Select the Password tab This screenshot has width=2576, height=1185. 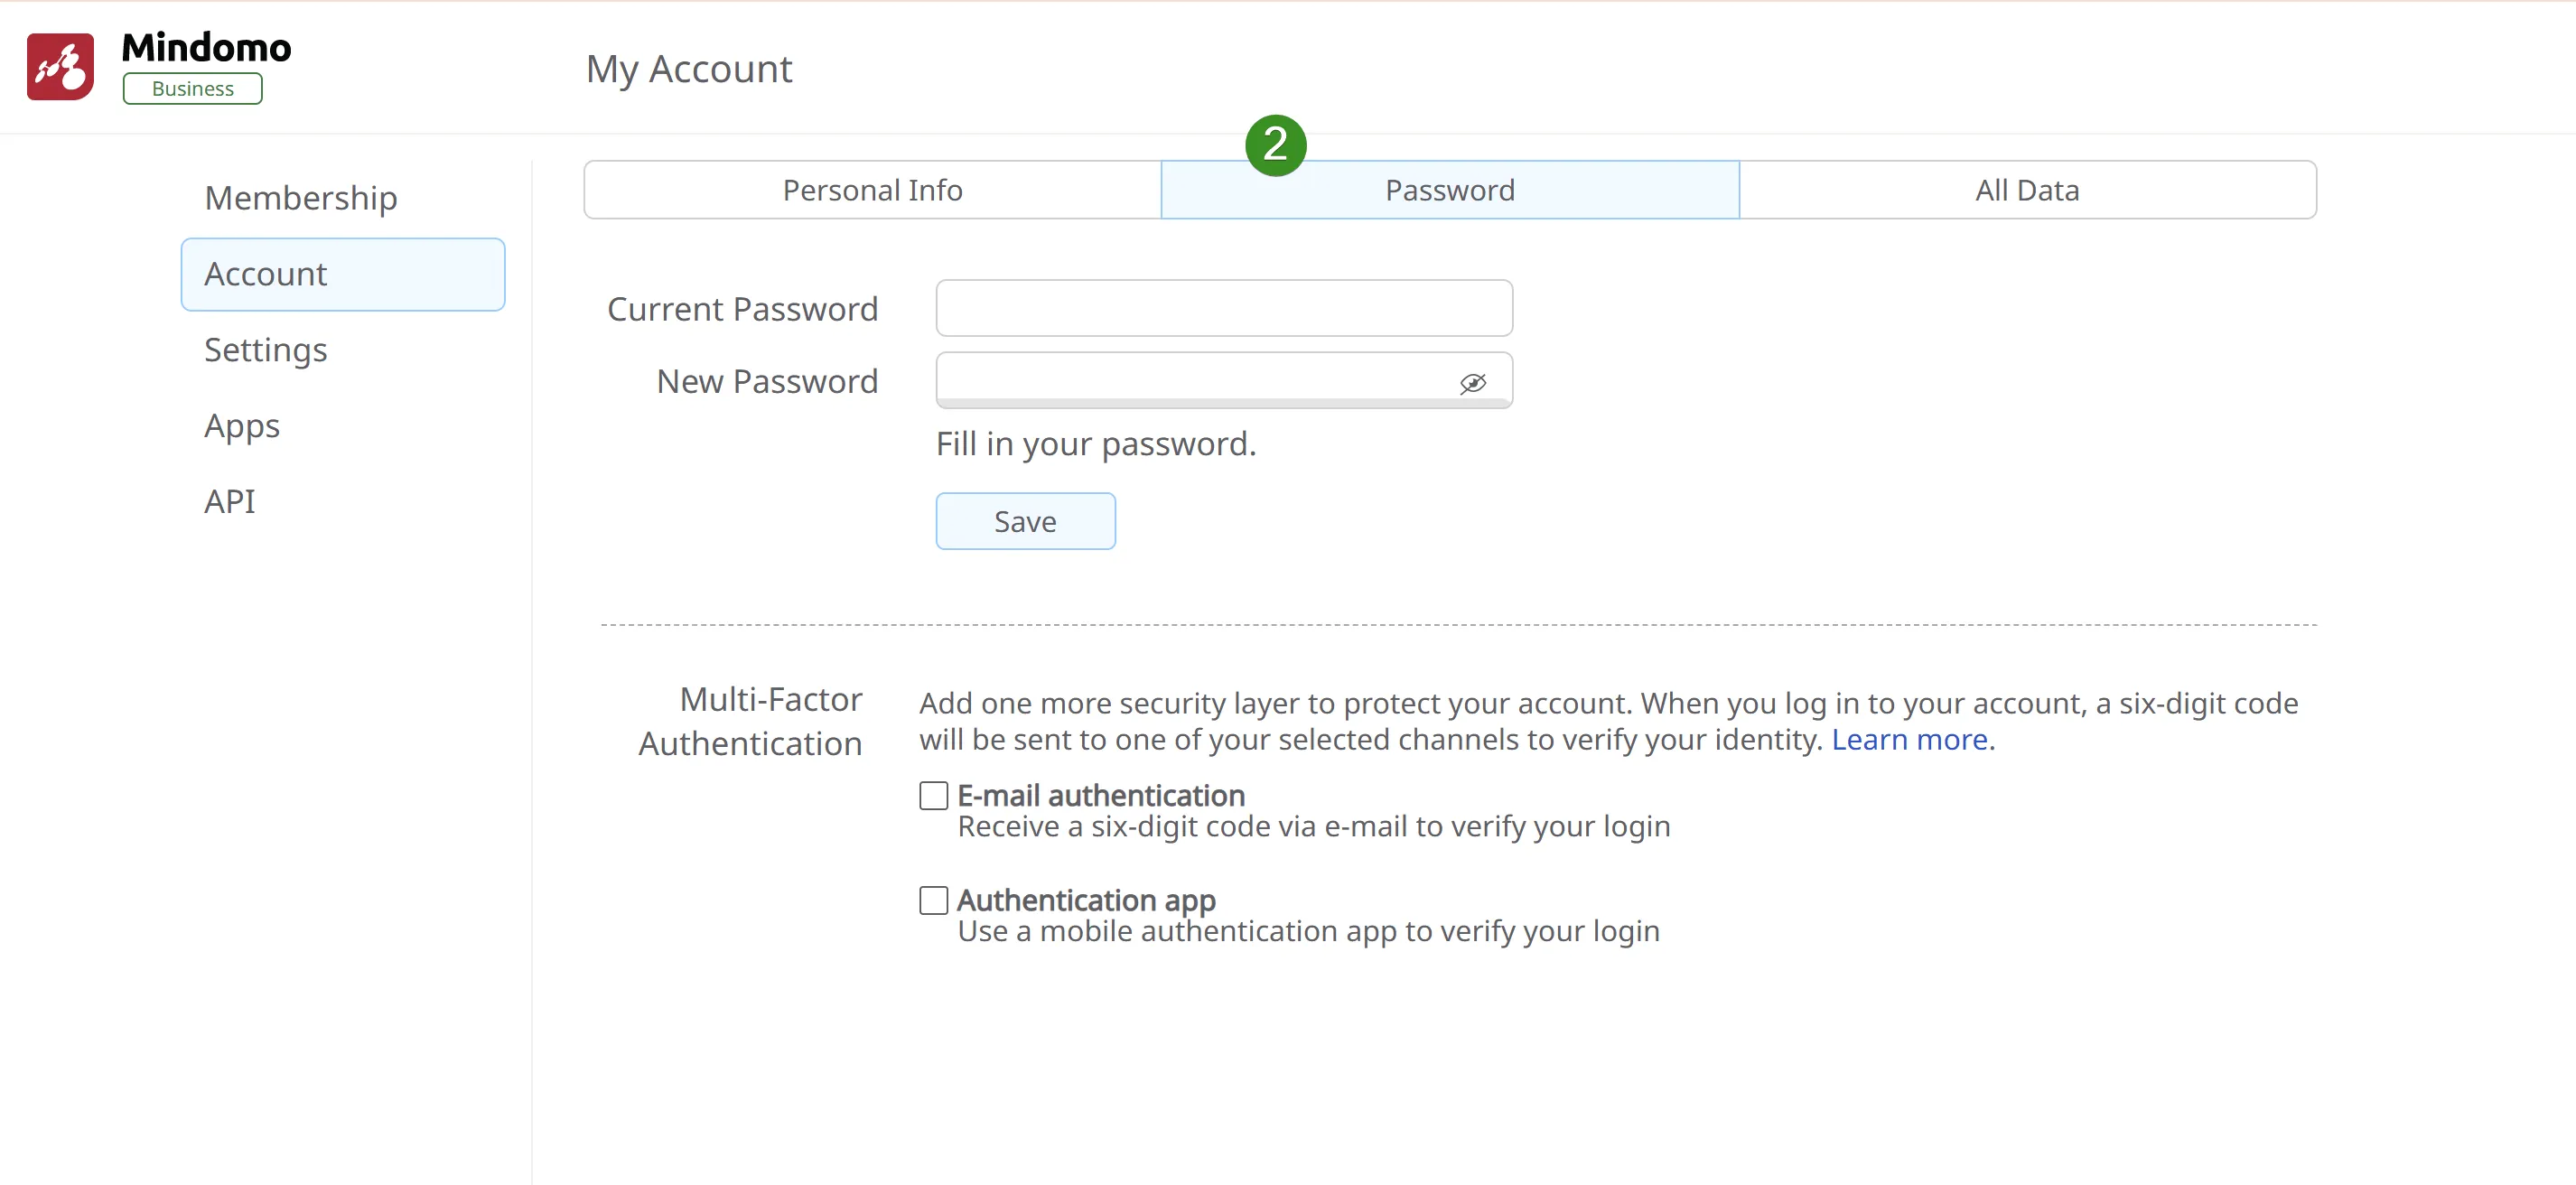coord(1449,190)
